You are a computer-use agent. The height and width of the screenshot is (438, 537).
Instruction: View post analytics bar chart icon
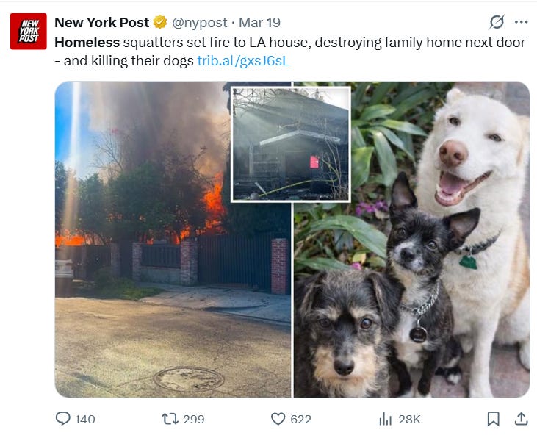coord(385,419)
